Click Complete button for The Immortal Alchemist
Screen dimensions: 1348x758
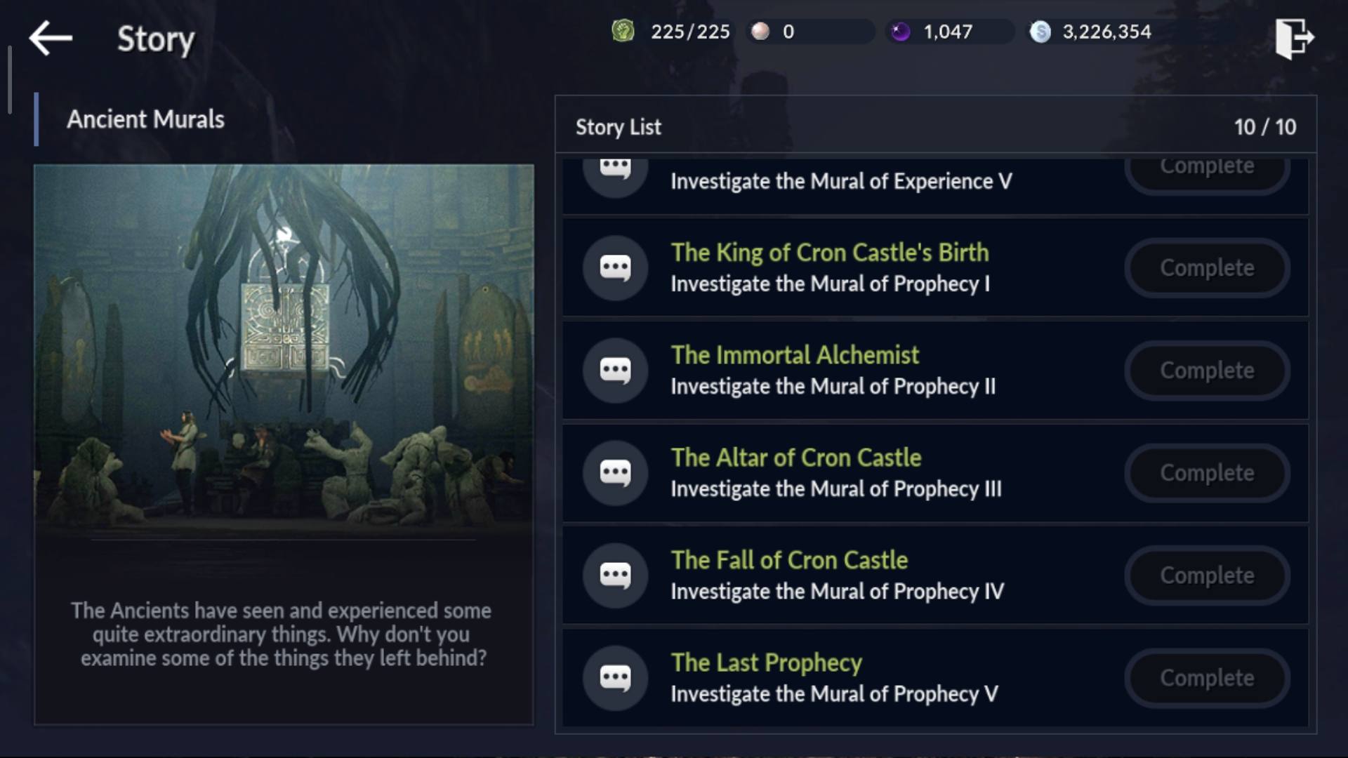[x=1207, y=370]
